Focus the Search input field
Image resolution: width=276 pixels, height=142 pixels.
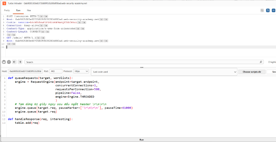tap(144, 62)
